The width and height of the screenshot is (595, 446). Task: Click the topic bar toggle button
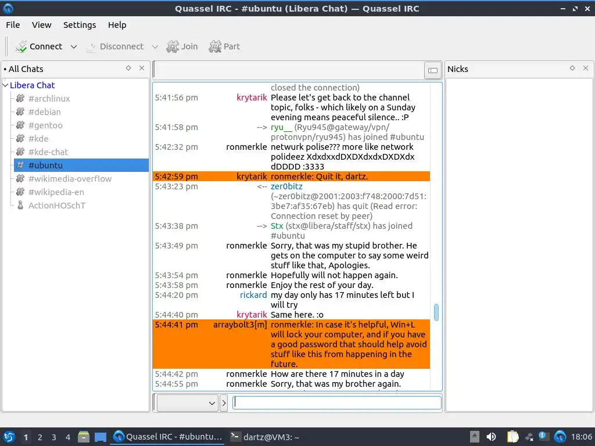(x=432, y=70)
